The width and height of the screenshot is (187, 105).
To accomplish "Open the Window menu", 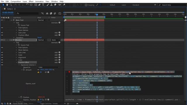I will [x=54, y=1].
